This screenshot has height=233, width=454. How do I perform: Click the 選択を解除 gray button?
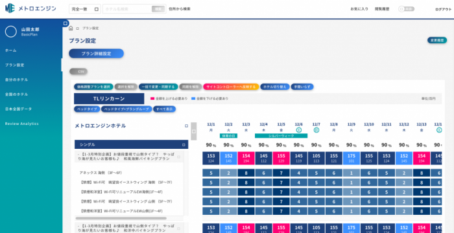click(x=126, y=87)
